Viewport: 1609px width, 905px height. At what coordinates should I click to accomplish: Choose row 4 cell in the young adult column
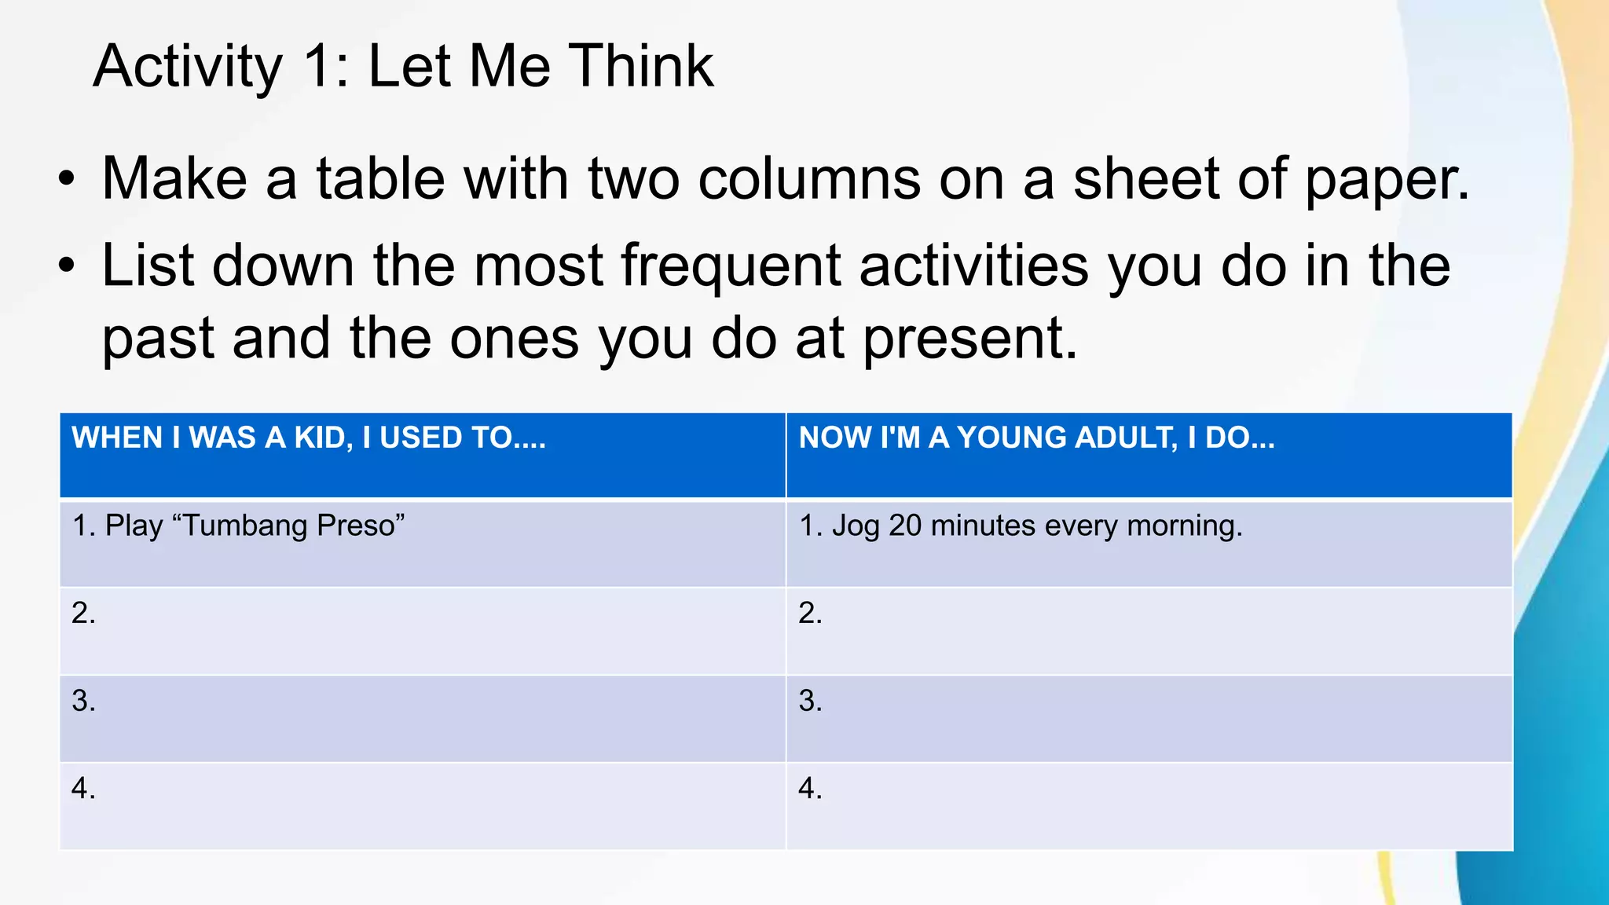[1149, 806]
